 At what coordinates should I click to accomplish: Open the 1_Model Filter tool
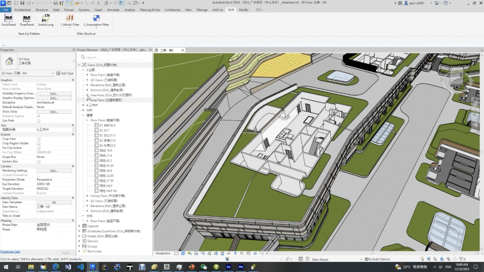coord(69,19)
